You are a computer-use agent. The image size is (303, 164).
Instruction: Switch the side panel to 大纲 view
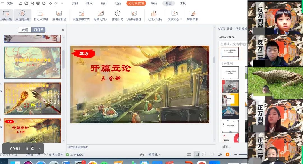coord(25,30)
